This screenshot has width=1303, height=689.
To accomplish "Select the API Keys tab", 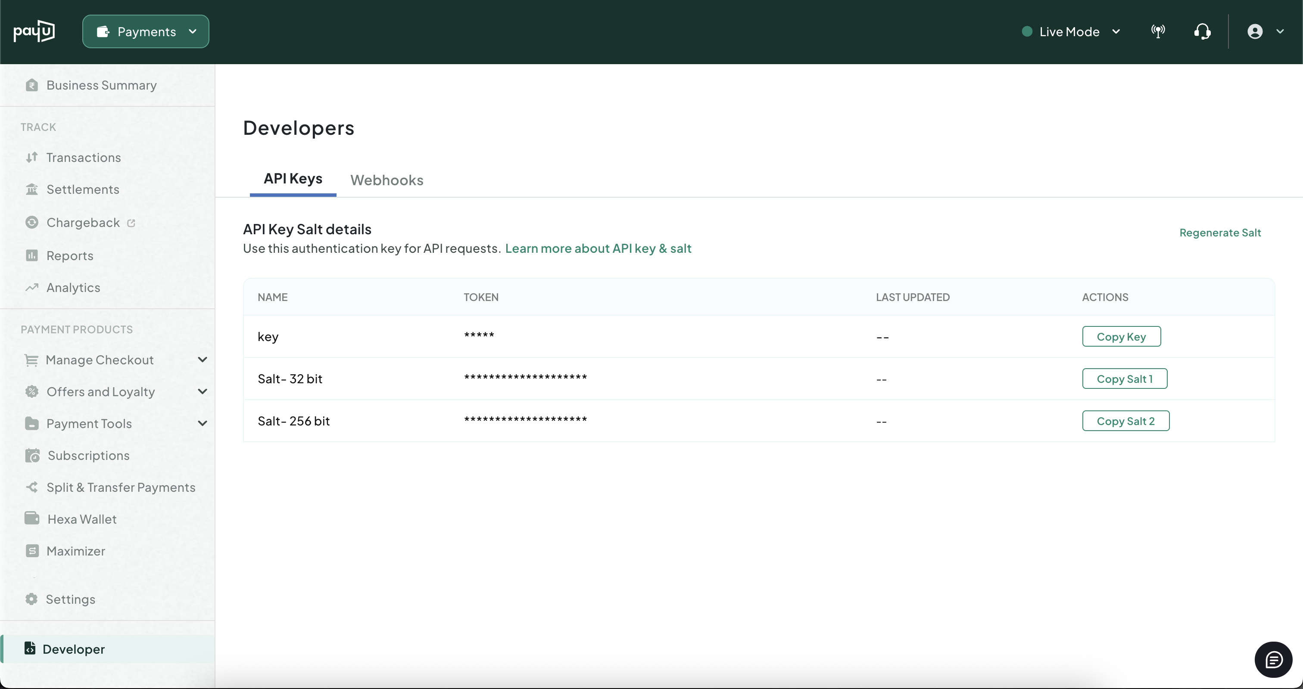I will (x=293, y=179).
